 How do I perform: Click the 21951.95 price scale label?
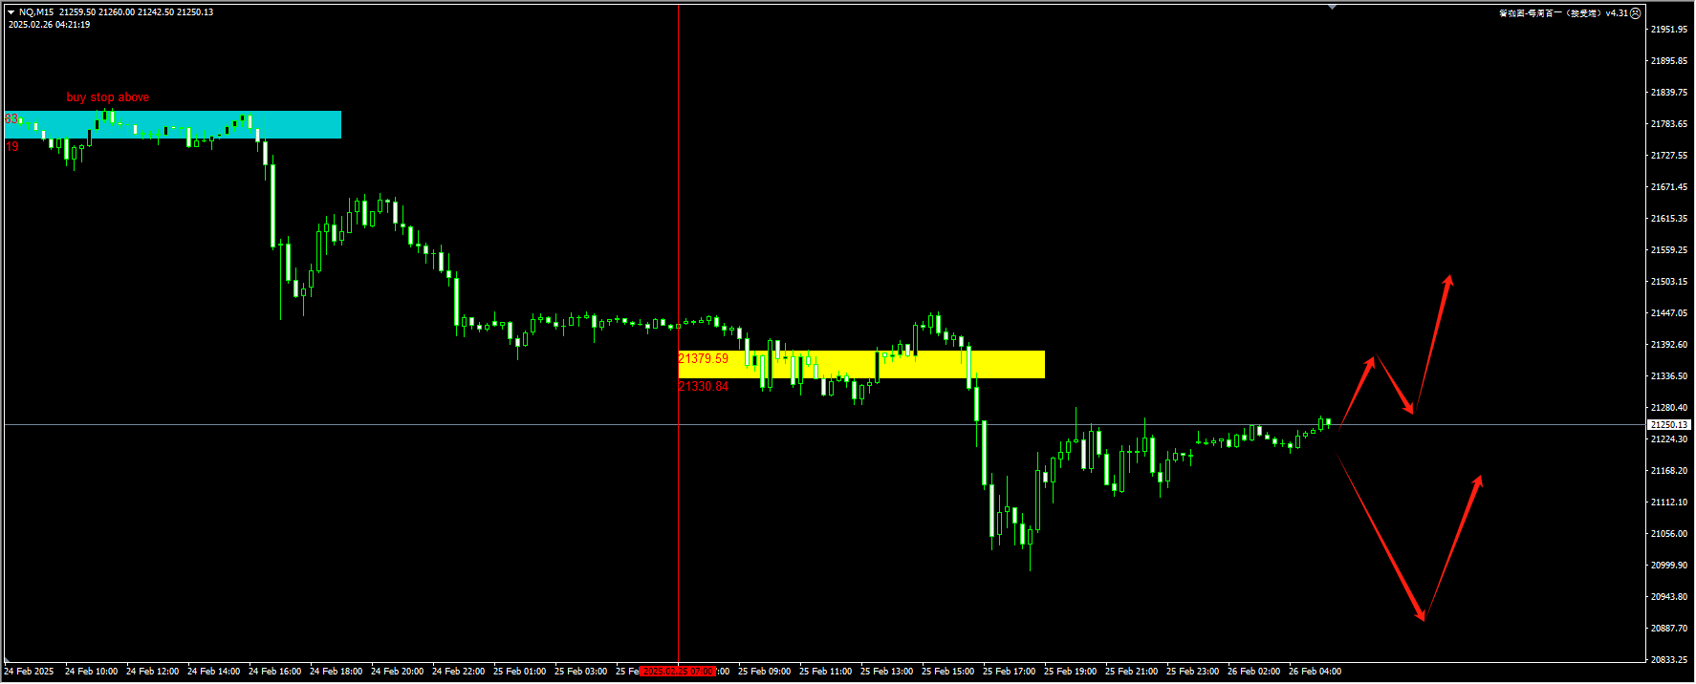point(1668,30)
